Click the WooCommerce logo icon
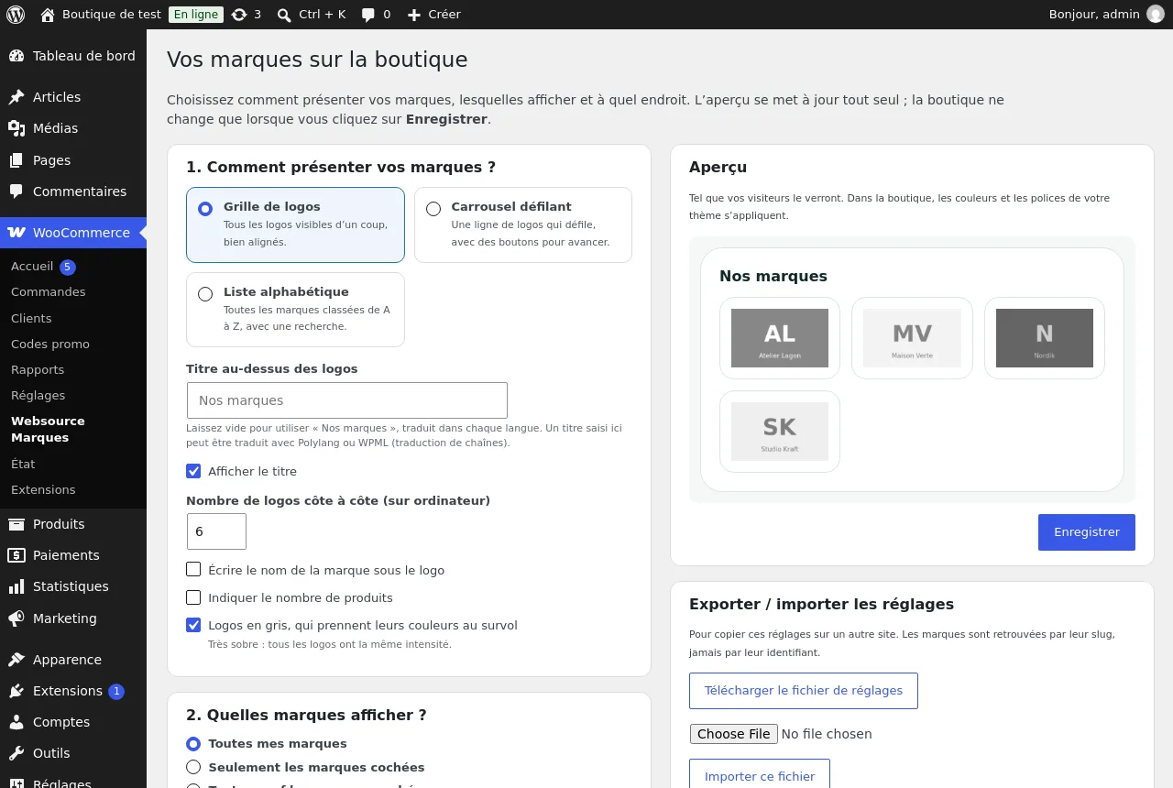The width and height of the screenshot is (1173, 788). [16, 233]
